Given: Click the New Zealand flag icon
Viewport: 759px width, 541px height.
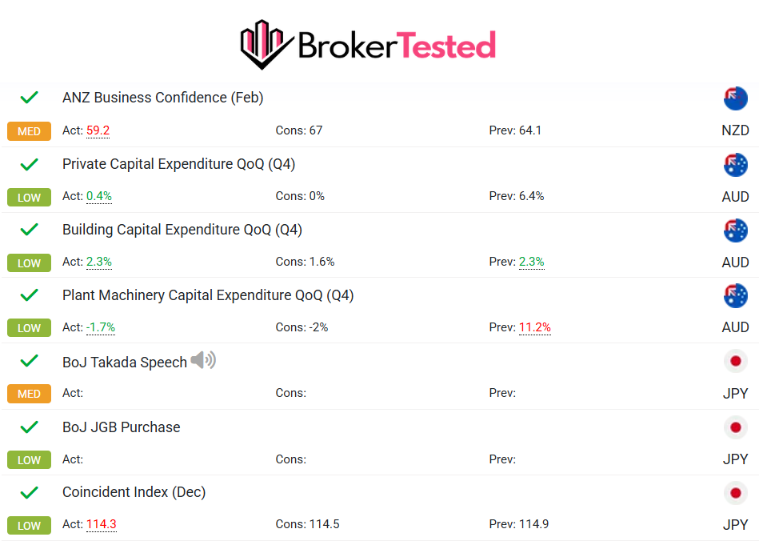Looking at the screenshot, I should (x=735, y=98).
